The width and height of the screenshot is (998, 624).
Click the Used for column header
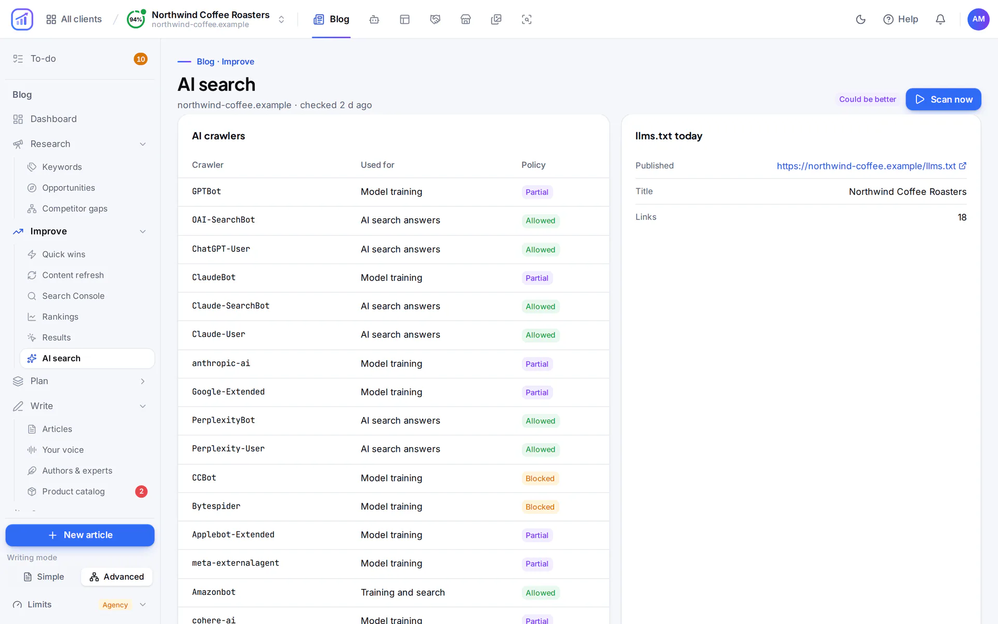377,165
